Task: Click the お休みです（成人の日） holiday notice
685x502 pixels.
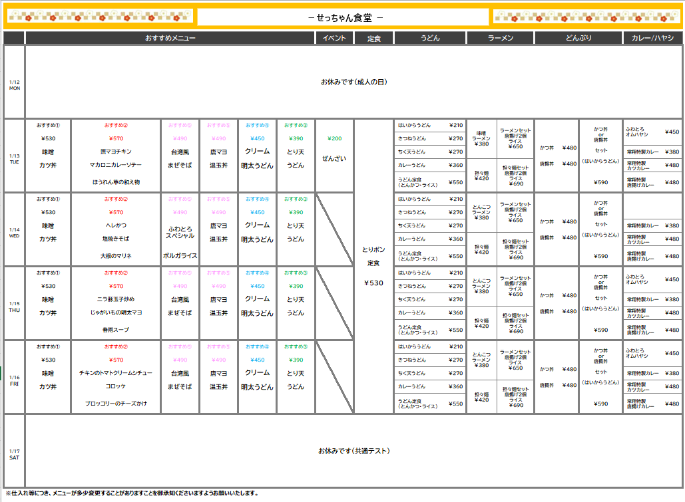Action: (353, 82)
